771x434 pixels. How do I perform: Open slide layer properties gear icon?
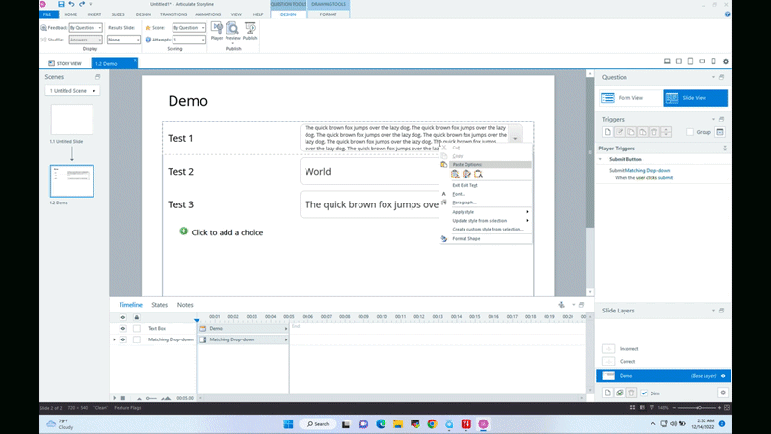click(x=722, y=393)
